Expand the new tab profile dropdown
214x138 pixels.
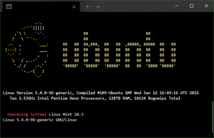click(x=98, y=7)
